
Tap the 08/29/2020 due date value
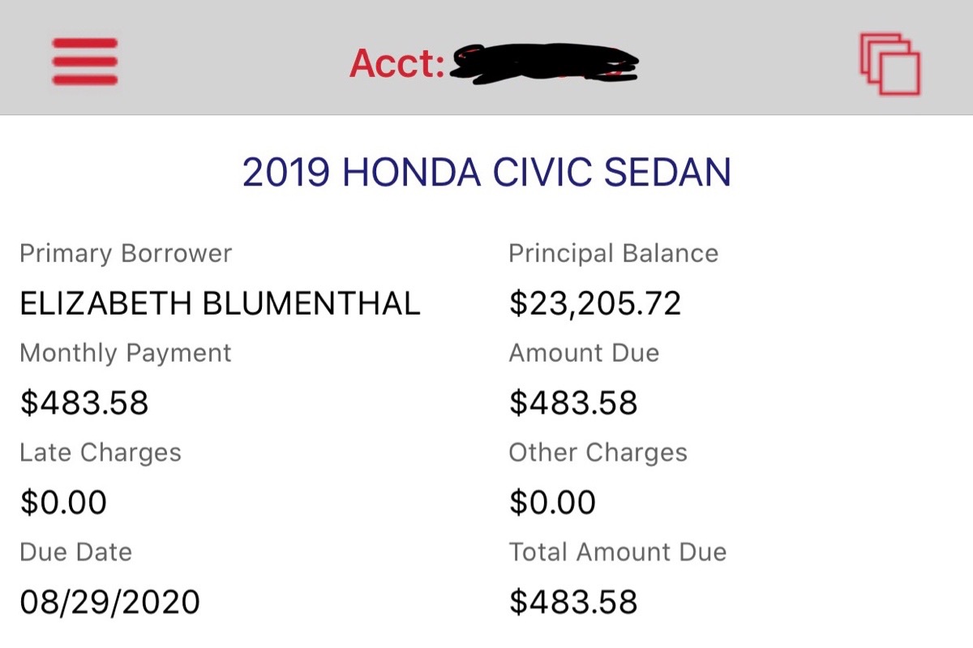pyautogui.click(x=109, y=603)
